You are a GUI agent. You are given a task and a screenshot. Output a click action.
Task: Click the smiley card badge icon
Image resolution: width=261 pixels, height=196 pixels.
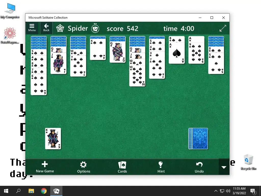click(x=95, y=28)
